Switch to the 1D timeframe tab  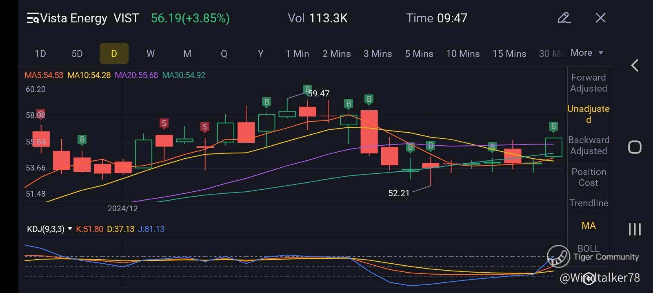tap(40, 54)
